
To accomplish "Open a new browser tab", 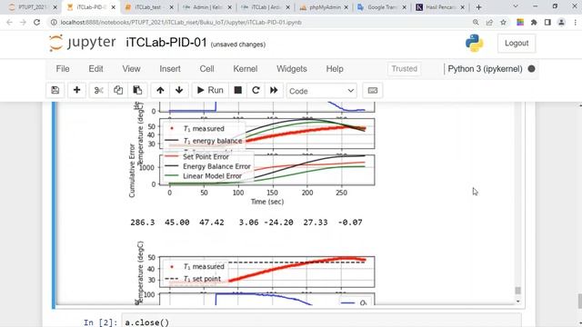I will click(479, 7).
